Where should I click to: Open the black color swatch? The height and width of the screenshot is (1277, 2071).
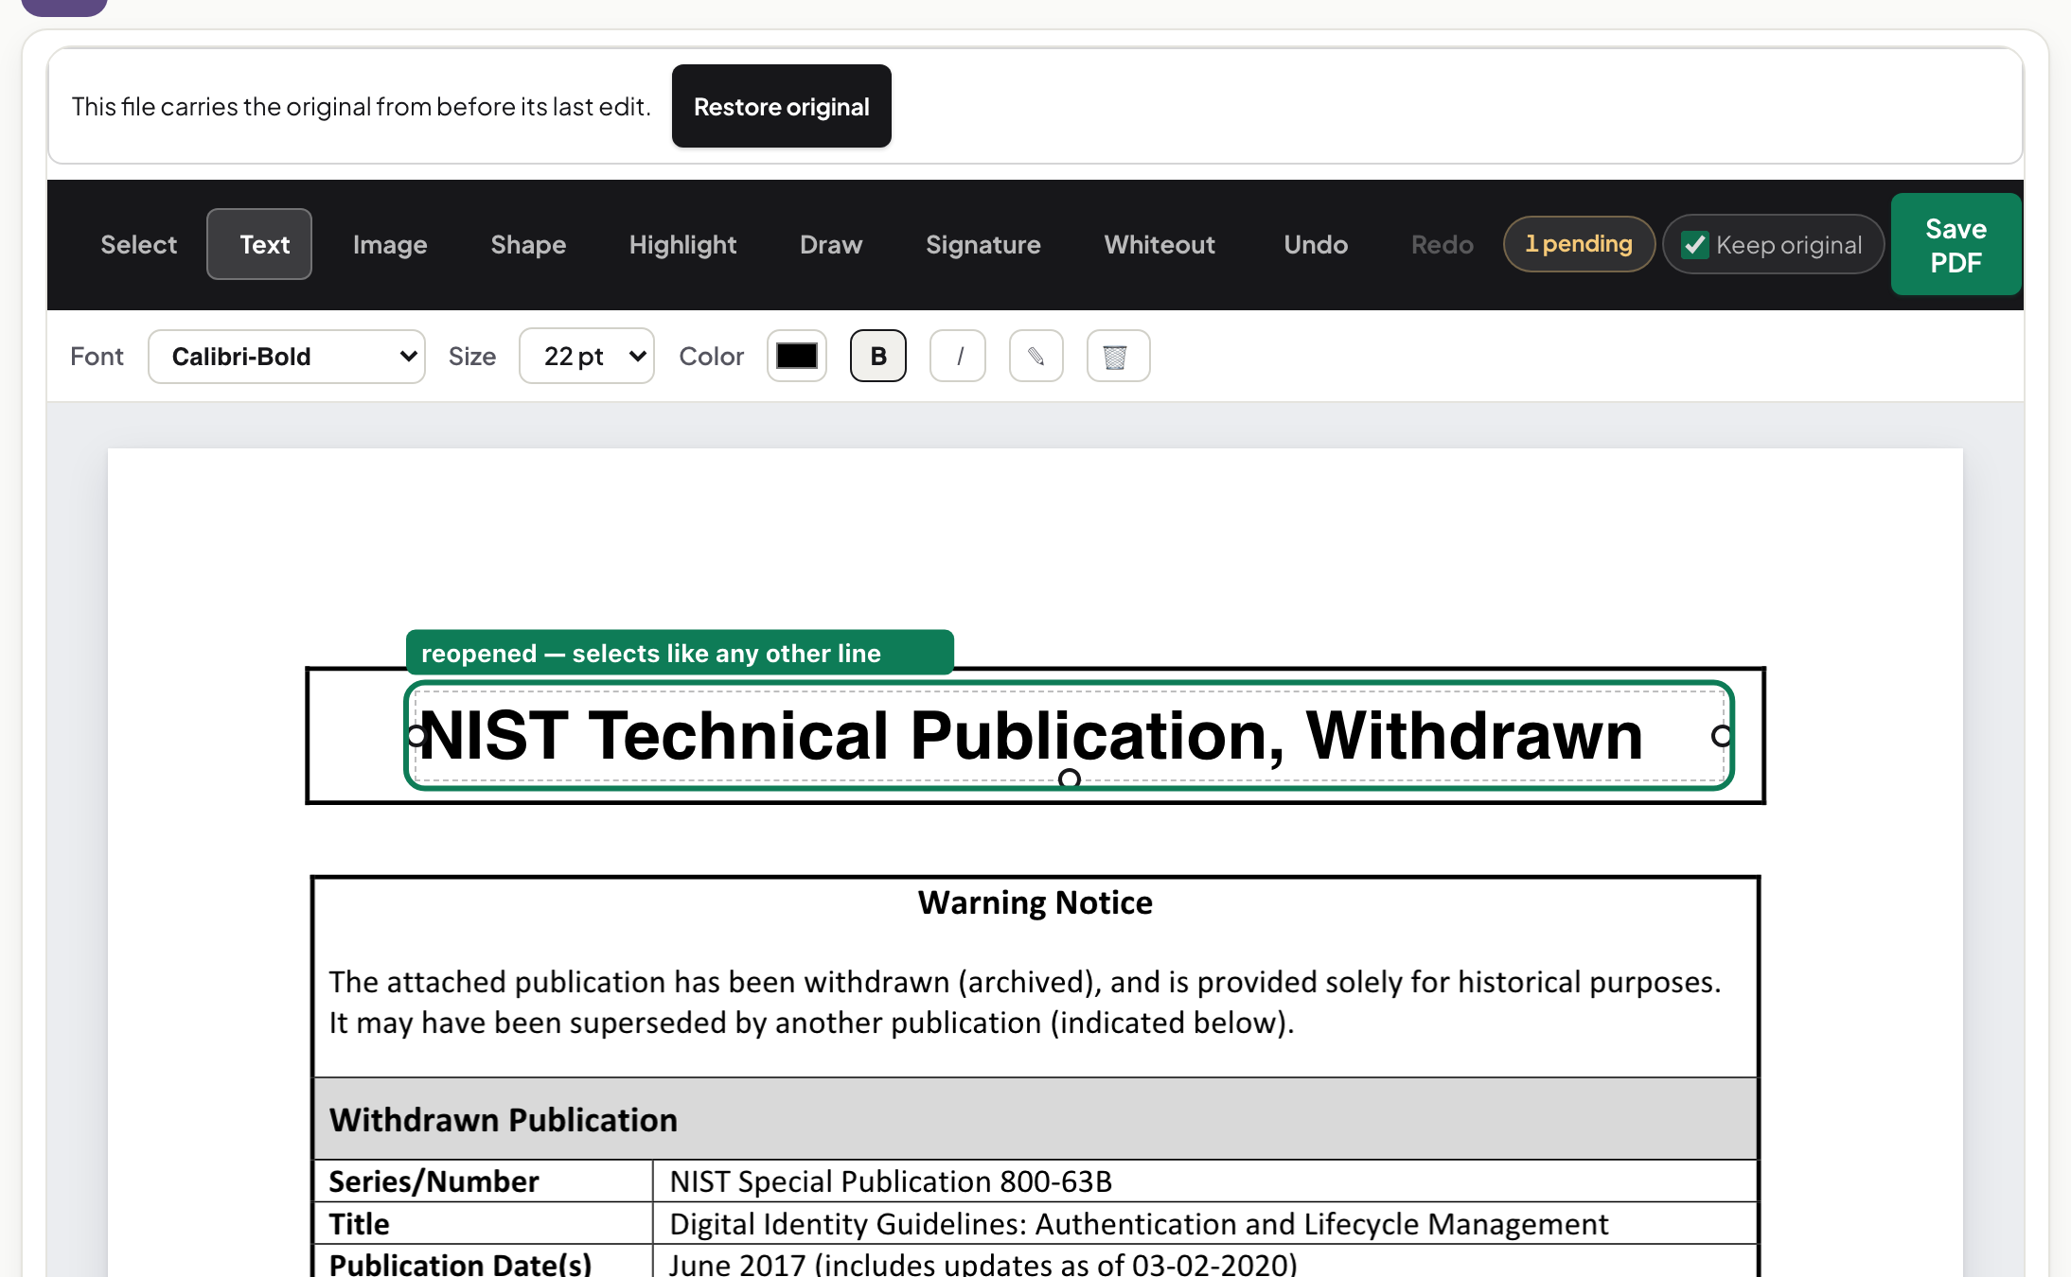click(x=796, y=356)
